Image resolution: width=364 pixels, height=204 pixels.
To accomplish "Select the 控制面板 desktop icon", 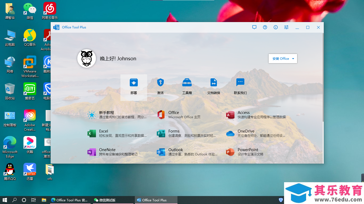I will click(x=10, y=118).
